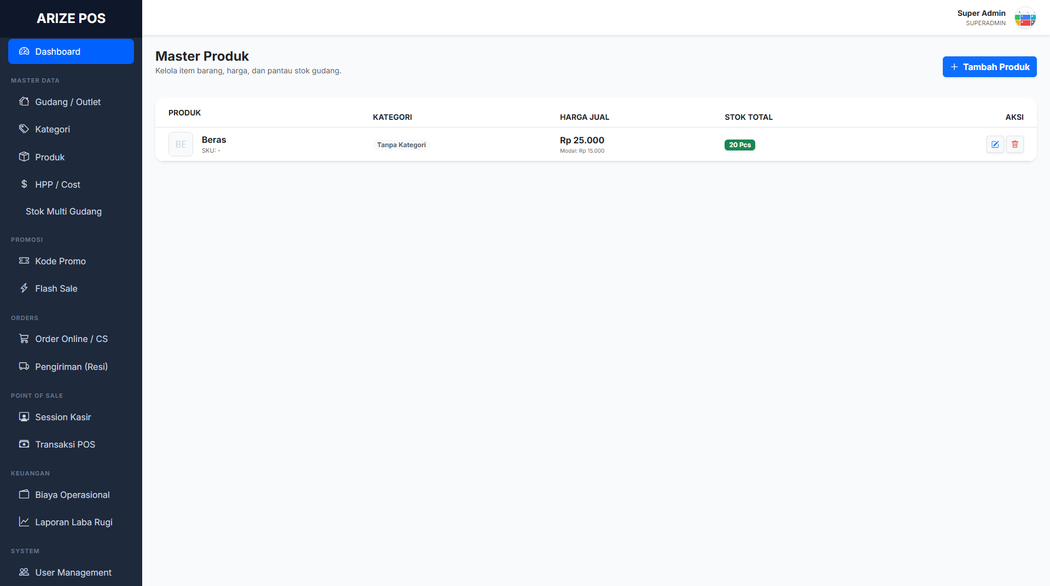
Task: Open HPP / Cost in sidebar
Action: point(57,184)
